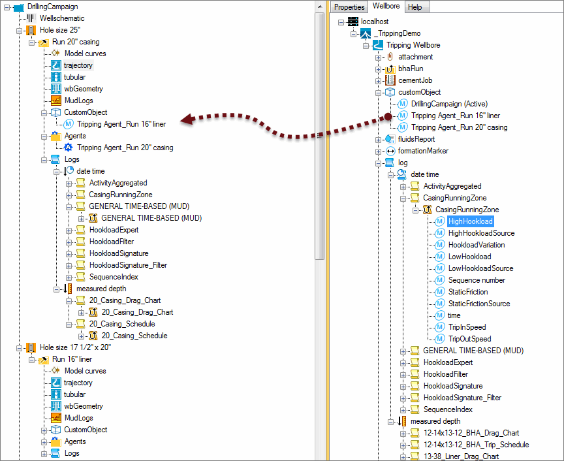Select DrillingCampaign (Active) custom object

[x=449, y=104]
